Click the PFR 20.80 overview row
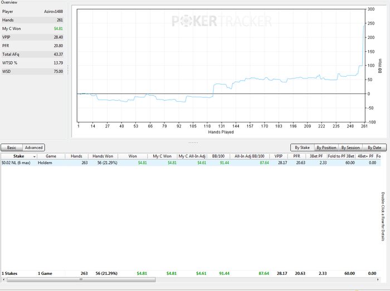Screen dimensions: 390x291 (32, 46)
